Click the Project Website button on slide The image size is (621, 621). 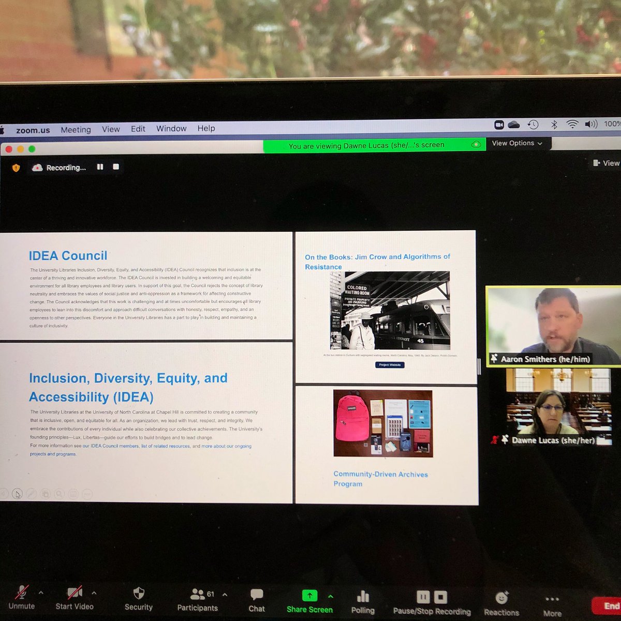pyautogui.click(x=390, y=365)
